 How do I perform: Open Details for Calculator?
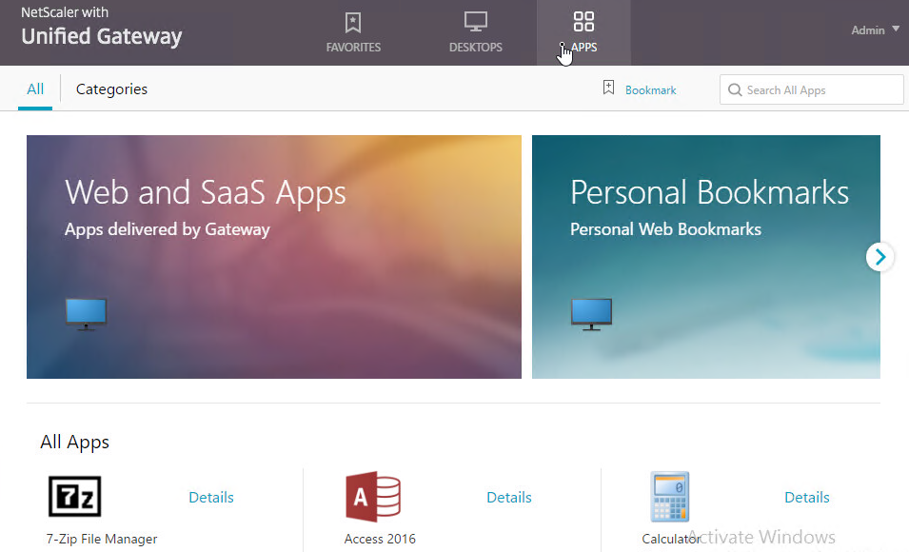(x=807, y=498)
